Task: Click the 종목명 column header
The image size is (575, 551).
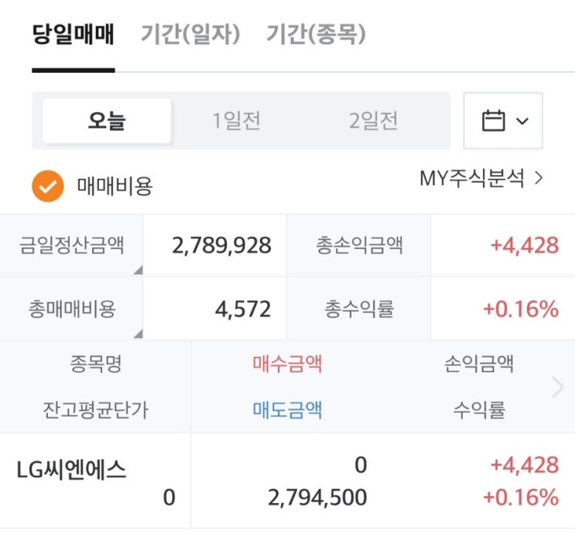Action: tap(96, 363)
